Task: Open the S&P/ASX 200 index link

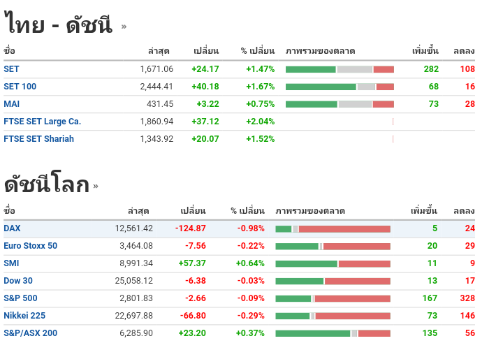Action: click(30, 333)
